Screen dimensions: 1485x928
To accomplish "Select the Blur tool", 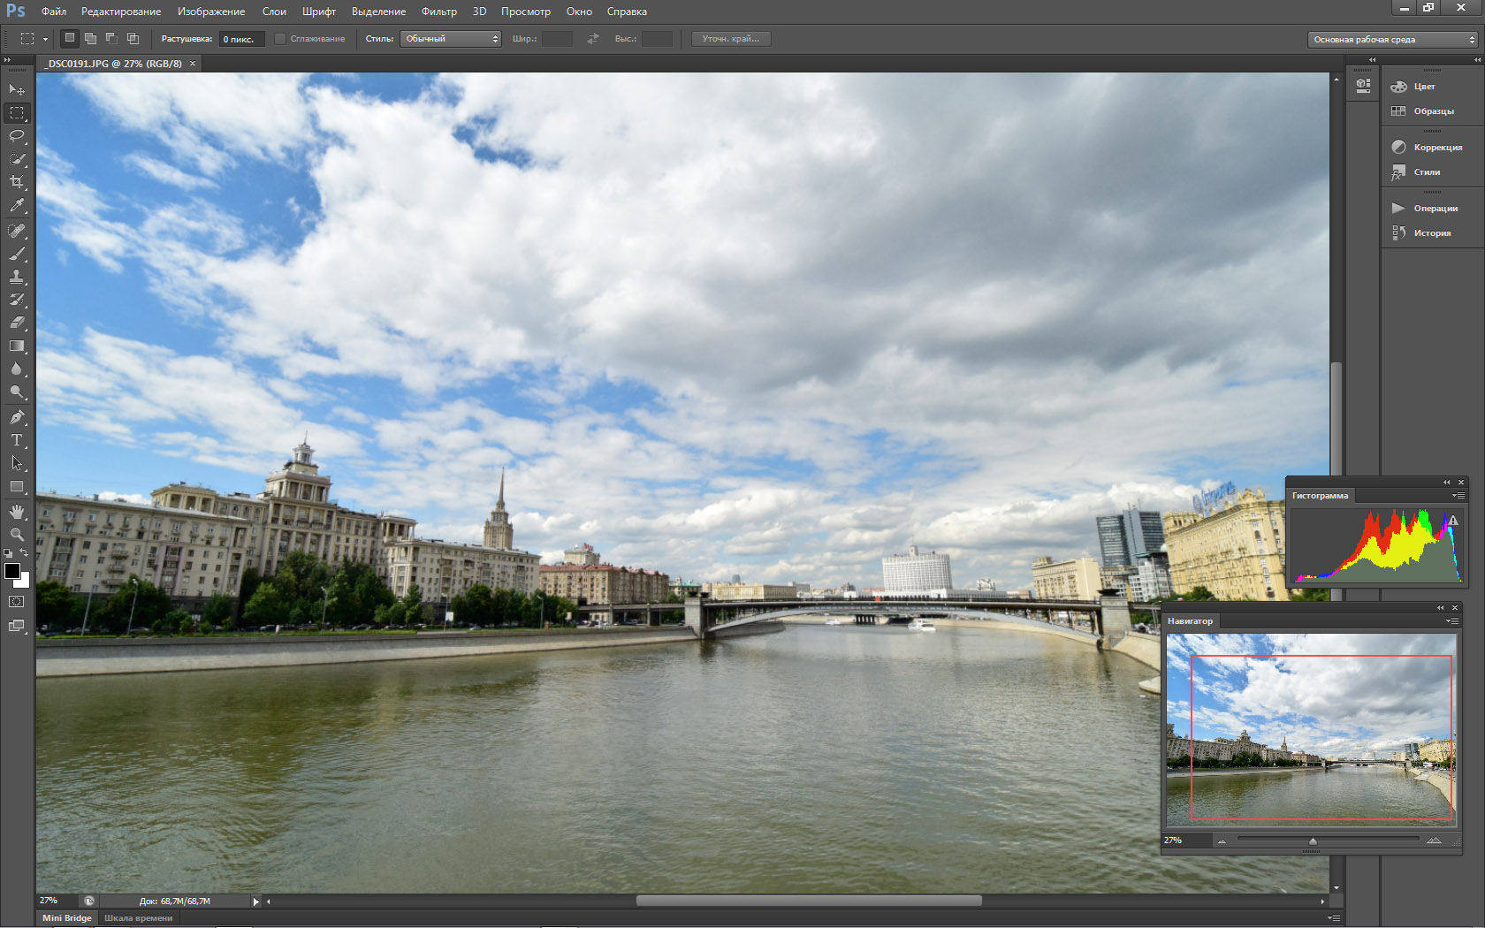I will [17, 369].
